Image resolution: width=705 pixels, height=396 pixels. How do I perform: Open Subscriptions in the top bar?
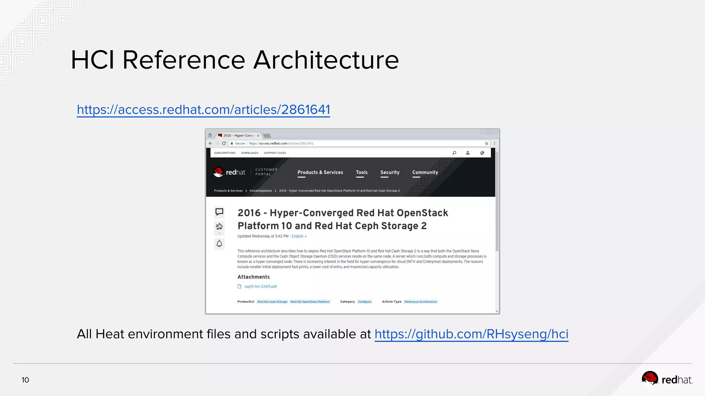(225, 153)
